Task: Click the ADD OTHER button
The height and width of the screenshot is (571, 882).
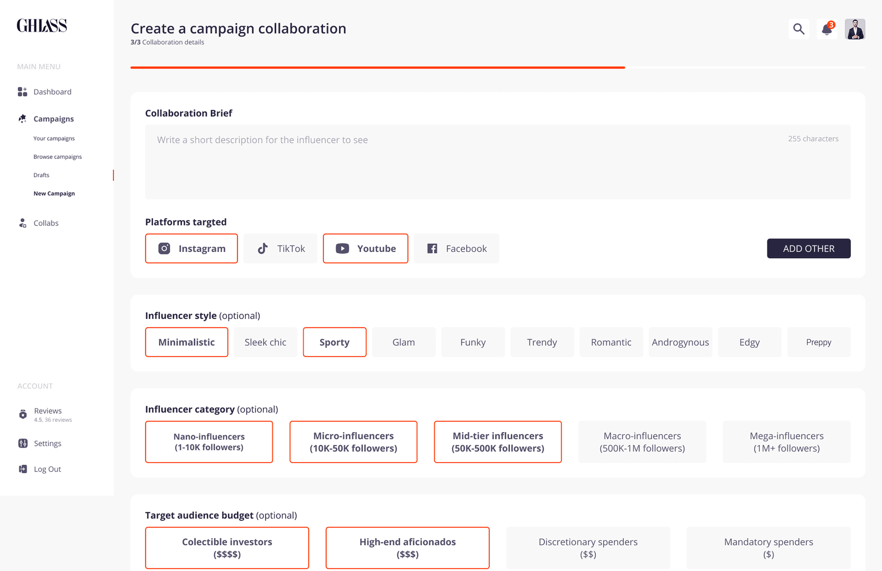Action: pos(808,248)
